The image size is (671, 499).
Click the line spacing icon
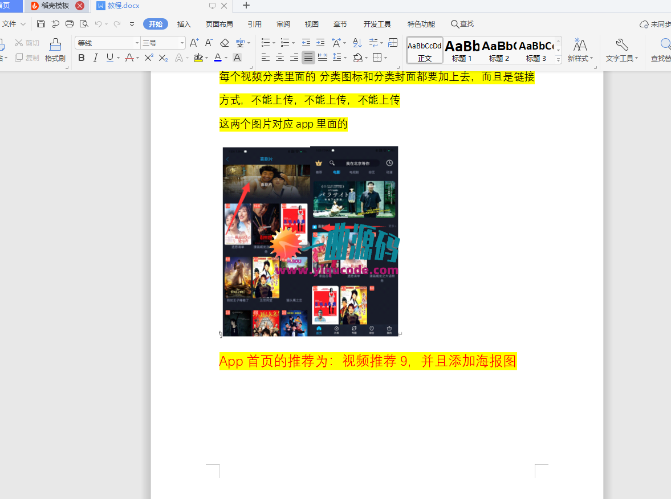pyautogui.click(x=337, y=58)
